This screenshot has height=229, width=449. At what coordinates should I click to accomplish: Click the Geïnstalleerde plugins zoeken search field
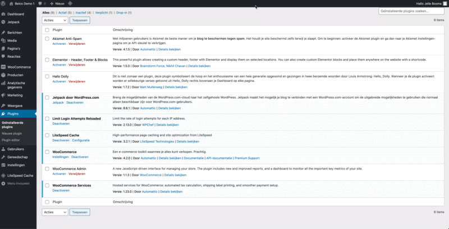[x=411, y=11]
